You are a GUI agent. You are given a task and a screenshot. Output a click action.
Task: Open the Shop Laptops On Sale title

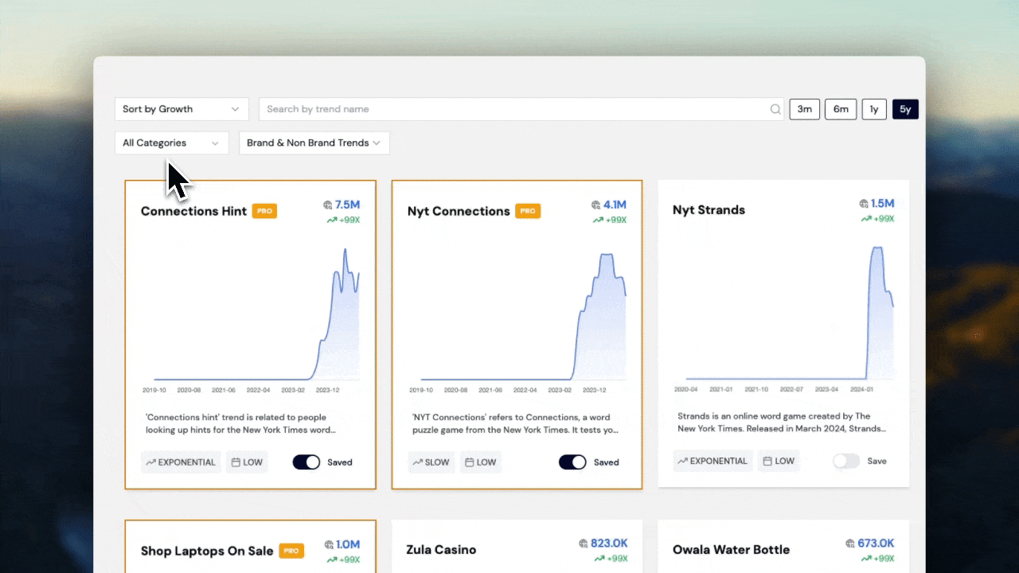207,551
